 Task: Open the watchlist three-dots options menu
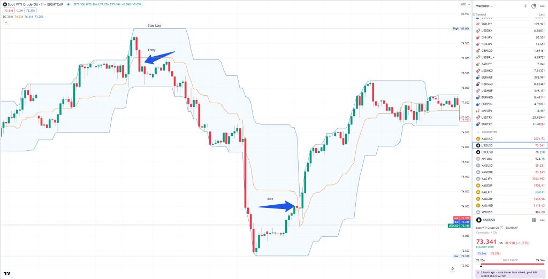(542, 6)
